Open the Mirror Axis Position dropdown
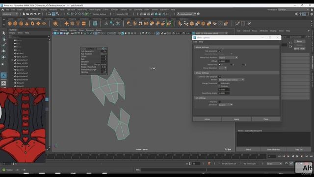This screenshot has height=177, width=314. click(x=228, y=58)
